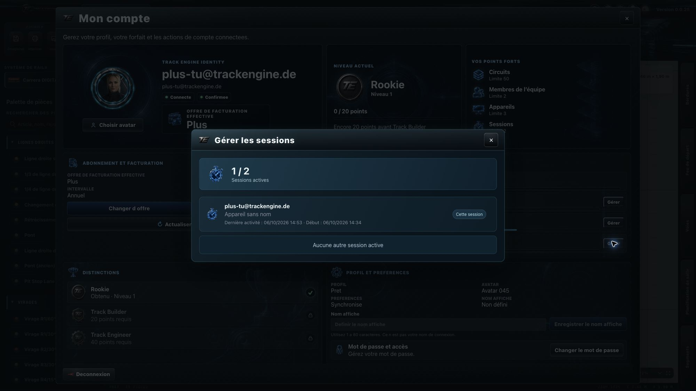Click the lock icon on Track Engineer
This screenshot has width=696, height=391.
(x=310, y=338)
